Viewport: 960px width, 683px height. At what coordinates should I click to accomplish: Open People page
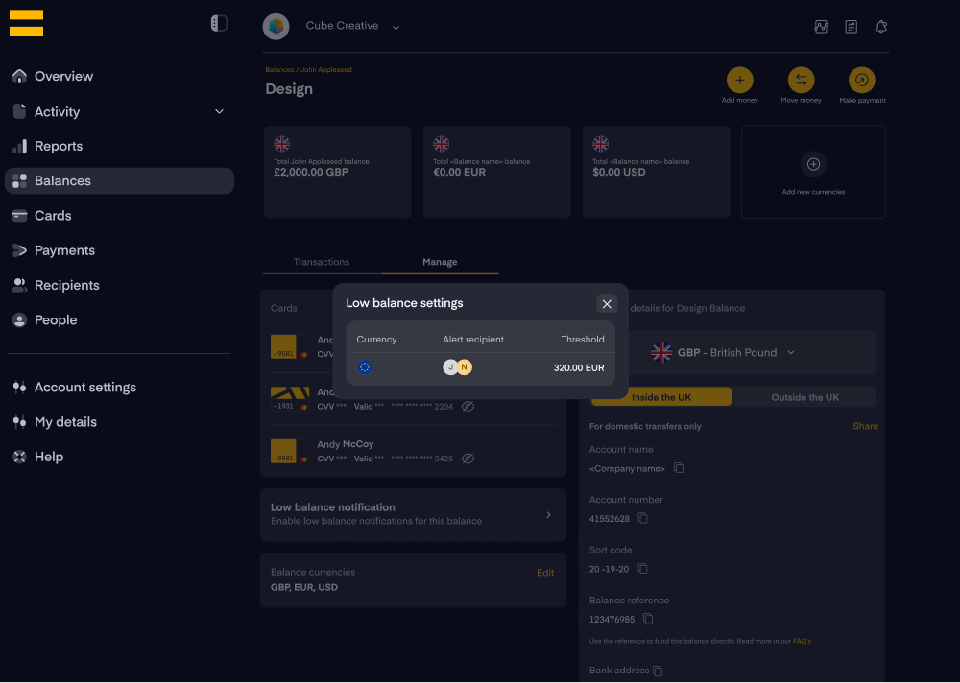pos(55,320)
